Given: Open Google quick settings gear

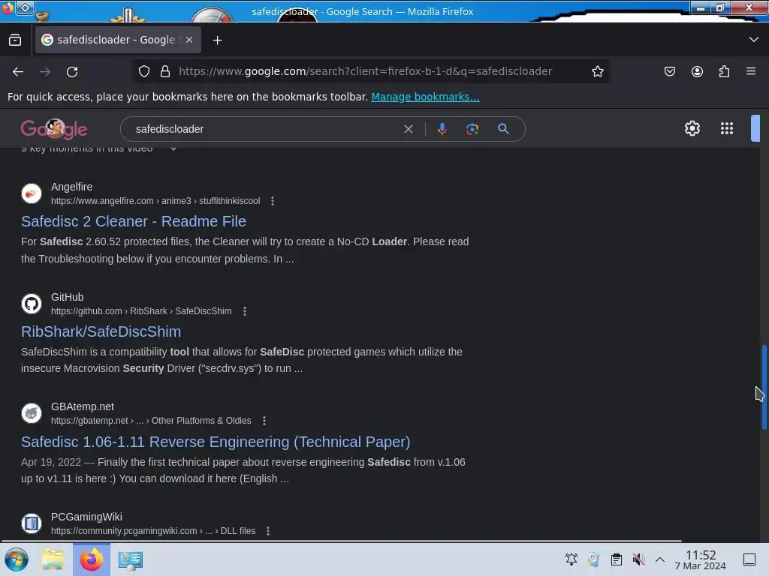Looking at the screenshot, I should (692, 128).
